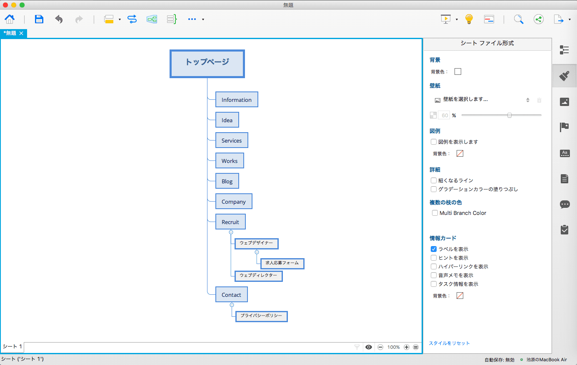Image resolution: width=577 pixels, height=365 pixels.
Task: Start presentation mode
Action: (446, 19)
